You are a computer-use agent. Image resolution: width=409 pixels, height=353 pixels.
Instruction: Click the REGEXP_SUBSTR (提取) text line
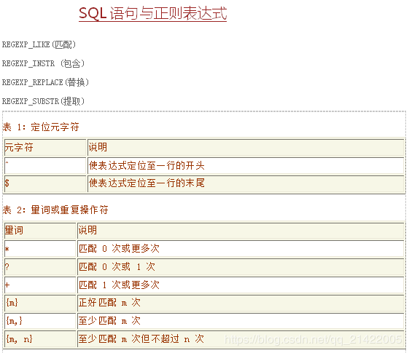click(x=43, y=101)
